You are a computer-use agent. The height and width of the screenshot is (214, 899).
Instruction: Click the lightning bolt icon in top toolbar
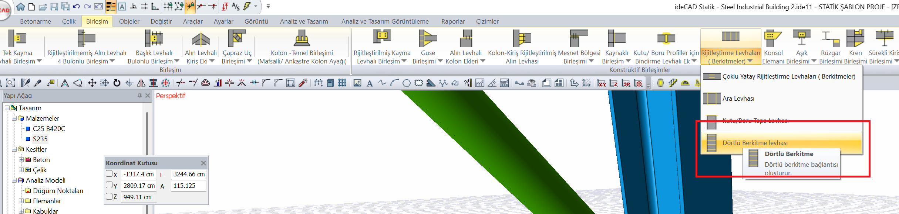[246, 6]
